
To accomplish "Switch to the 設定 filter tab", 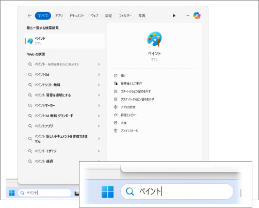I will pyautogui.click(x=108, y=15).
